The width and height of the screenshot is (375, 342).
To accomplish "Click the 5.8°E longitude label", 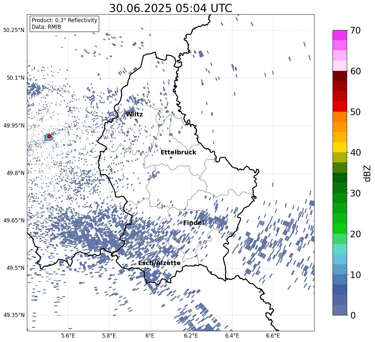I will 109,336.
